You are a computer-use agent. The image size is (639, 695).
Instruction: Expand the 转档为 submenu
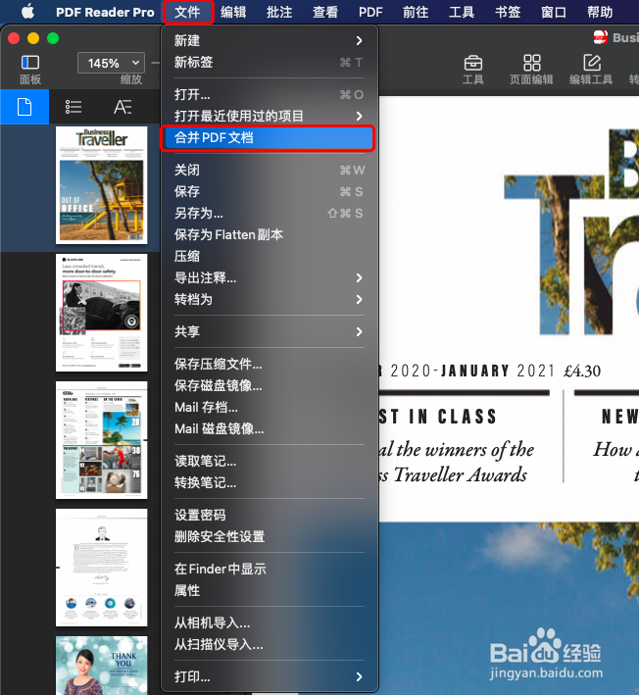pos(269,300)
